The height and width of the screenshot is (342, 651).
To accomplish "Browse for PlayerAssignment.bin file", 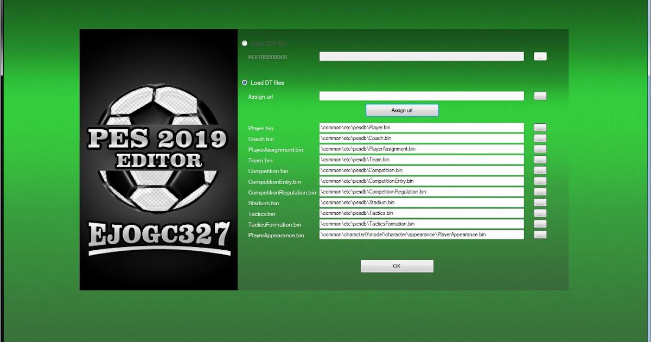I will 540,149.
